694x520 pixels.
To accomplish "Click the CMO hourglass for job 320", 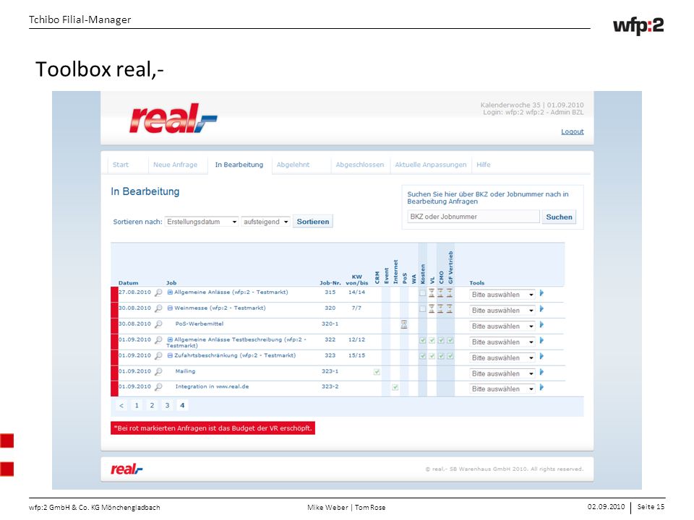I will tap(440, 308).
